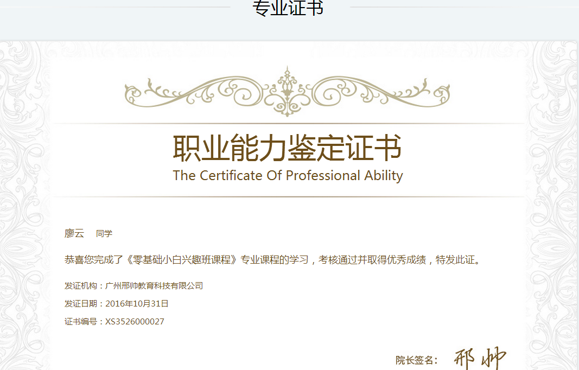The image size is (579, 370).
Task: Select the issue date 2016年10月31日
Action: click(137, 303)
